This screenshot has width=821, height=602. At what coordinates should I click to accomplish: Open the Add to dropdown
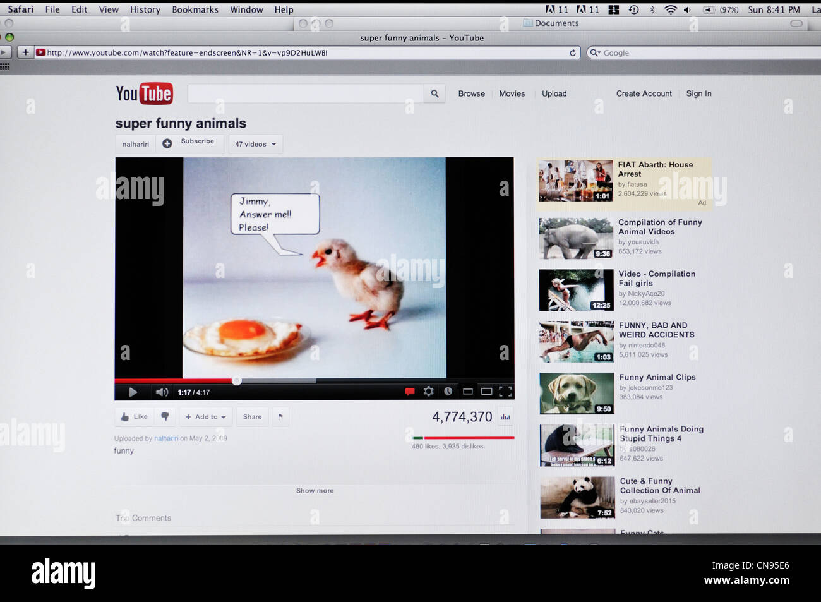206,417
